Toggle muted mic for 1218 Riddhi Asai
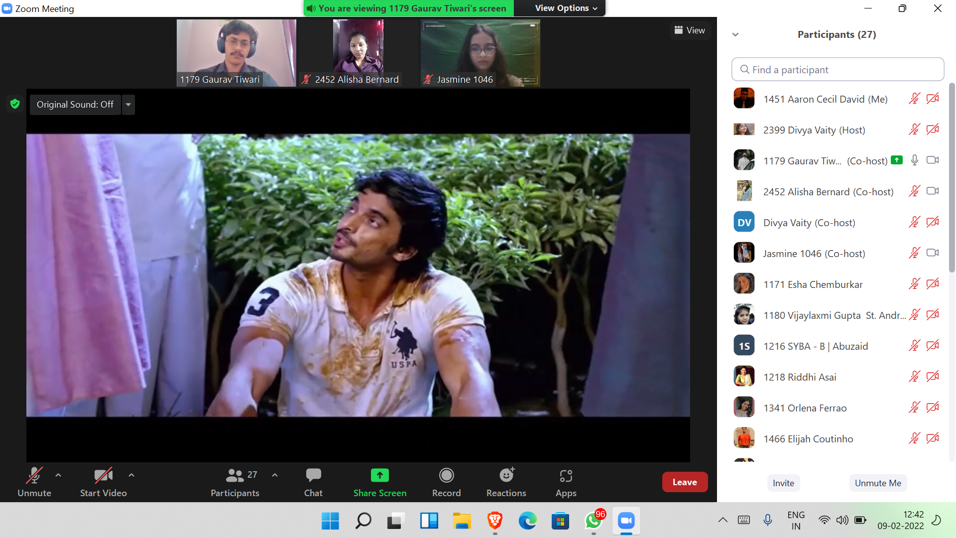This screenshot has height=538, width=956. 915,377
